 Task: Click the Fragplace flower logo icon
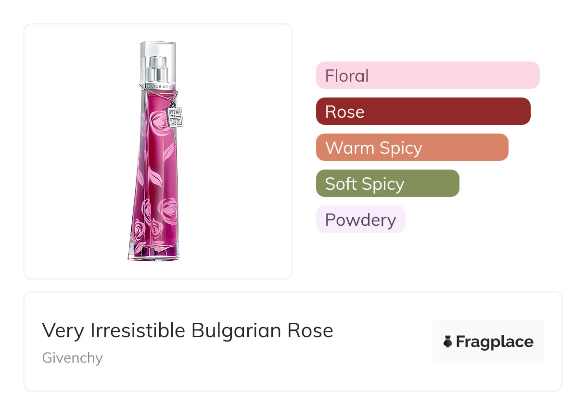448,342
